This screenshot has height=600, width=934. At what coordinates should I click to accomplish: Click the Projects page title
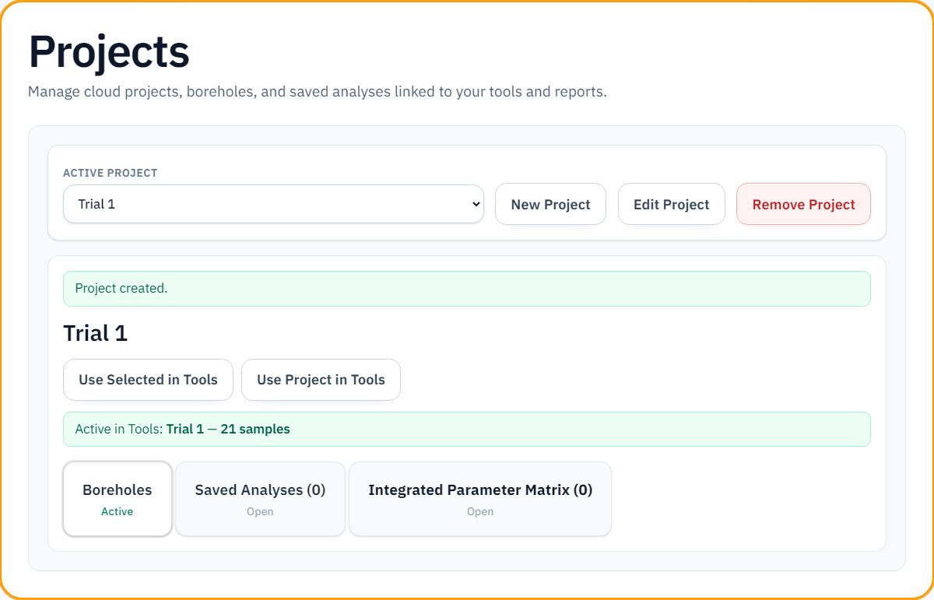point(109,52)
